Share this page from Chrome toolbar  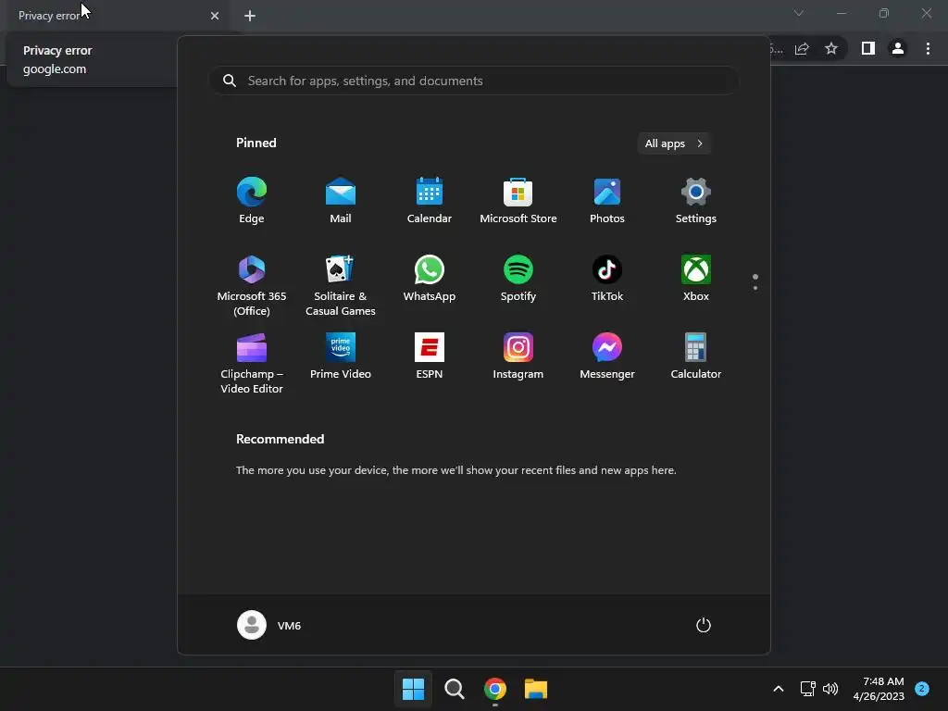802,48
